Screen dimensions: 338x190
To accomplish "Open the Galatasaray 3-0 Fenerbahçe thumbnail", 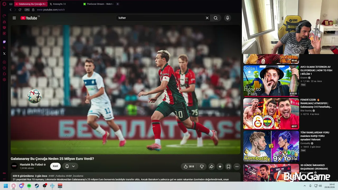I will click(271, 113).
